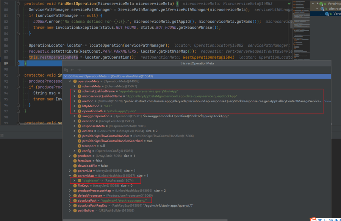Click PATH_PARAMETERS constant in line 87
The image size is (341, 221).
point(119,51)
